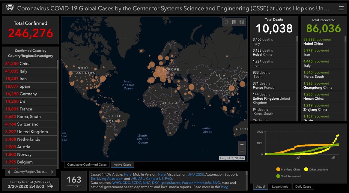This screenshot has height=193, width=349.
Task: Select Austria in the confirmed cases list
Action: click(x=30, y=147)
